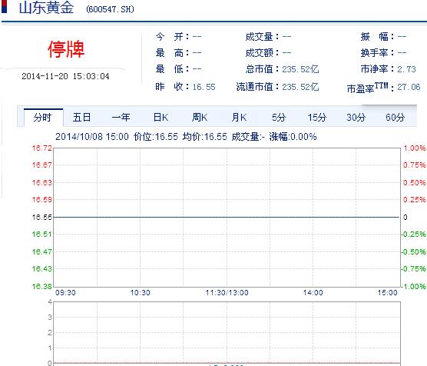Select the 月K chart tab

[239, 118]
